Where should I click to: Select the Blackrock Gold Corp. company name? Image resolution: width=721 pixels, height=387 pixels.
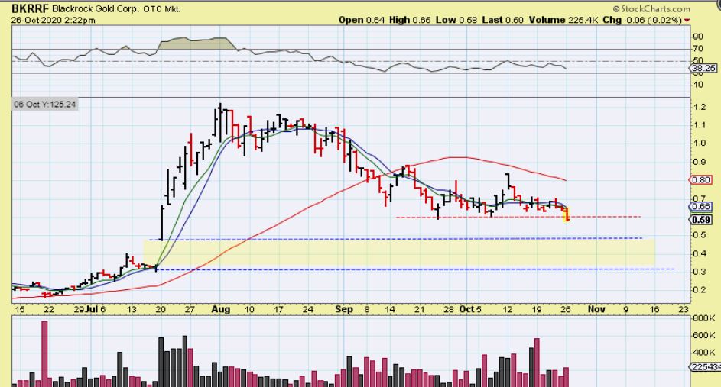96,9
